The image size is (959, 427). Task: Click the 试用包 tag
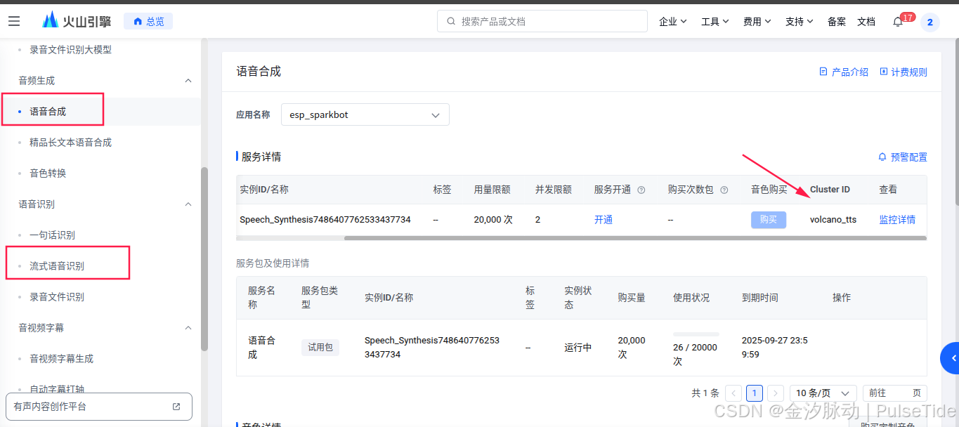pos(320,348)
